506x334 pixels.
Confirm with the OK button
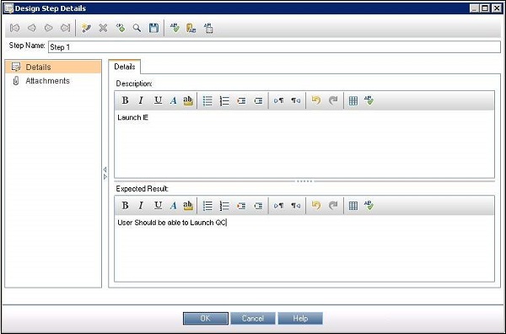point(206,319)
